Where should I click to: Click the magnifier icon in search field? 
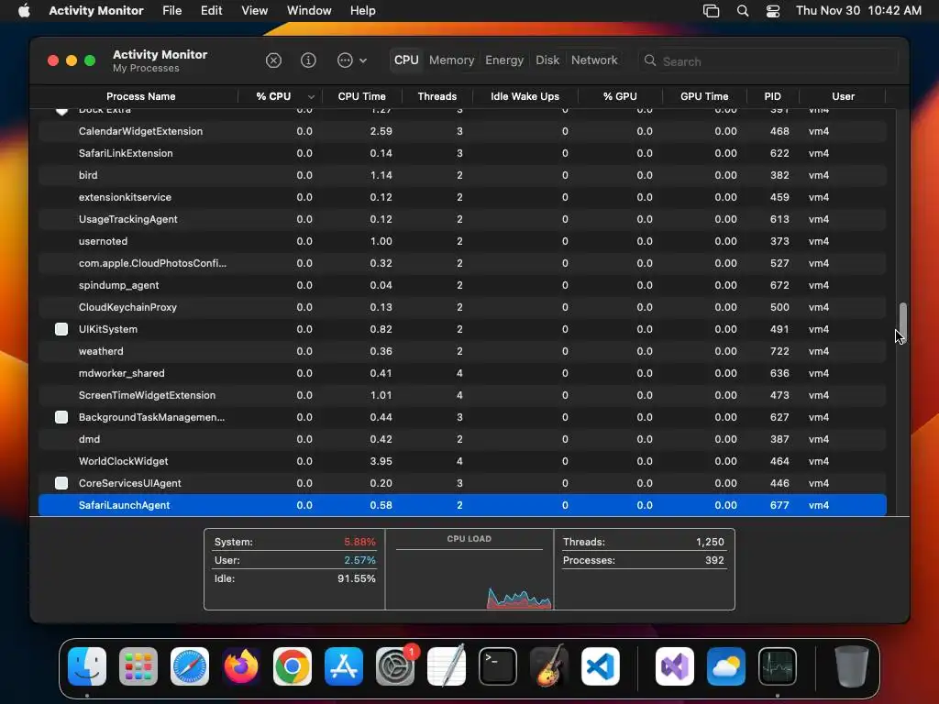[x=650, y=60]
